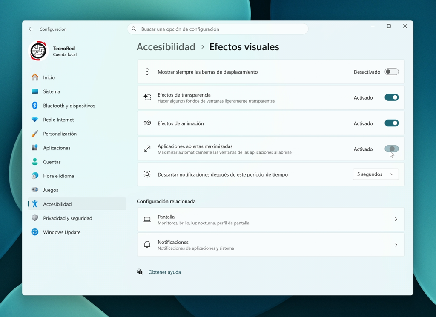Click the Obtener ayuda help icon
The width and height of the screenshot is (436, 317).
tap(140, 272)
